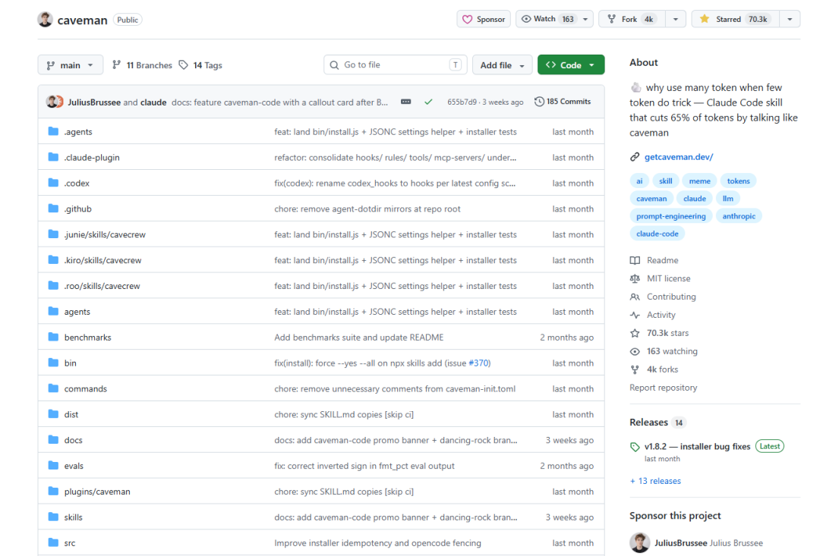
Task: Click the Activity pulse icon
Action: coord(635,315)
